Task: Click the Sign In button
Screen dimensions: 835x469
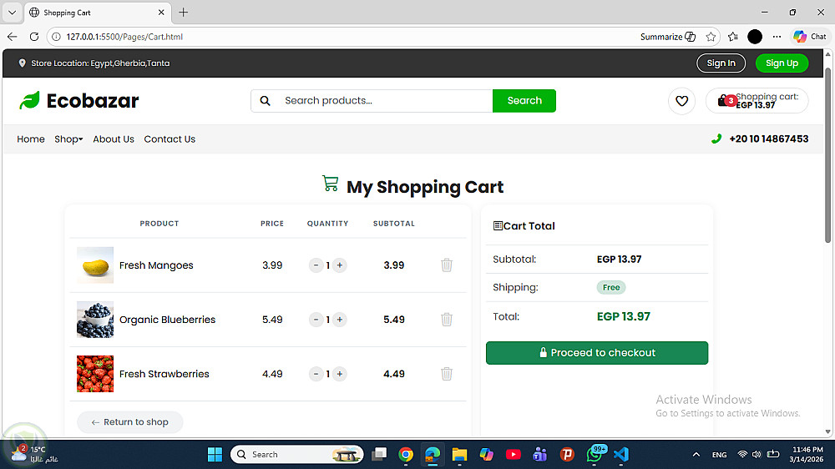Action: pos(721,63)
